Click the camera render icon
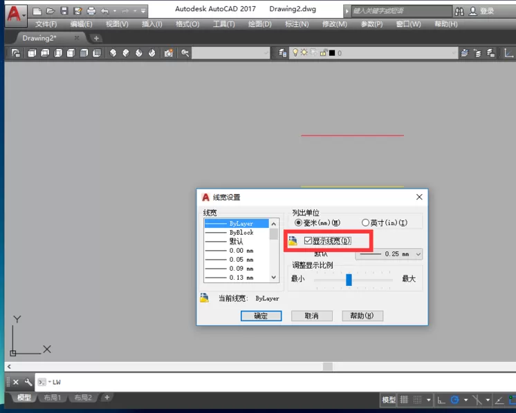 tap(169, 53)
